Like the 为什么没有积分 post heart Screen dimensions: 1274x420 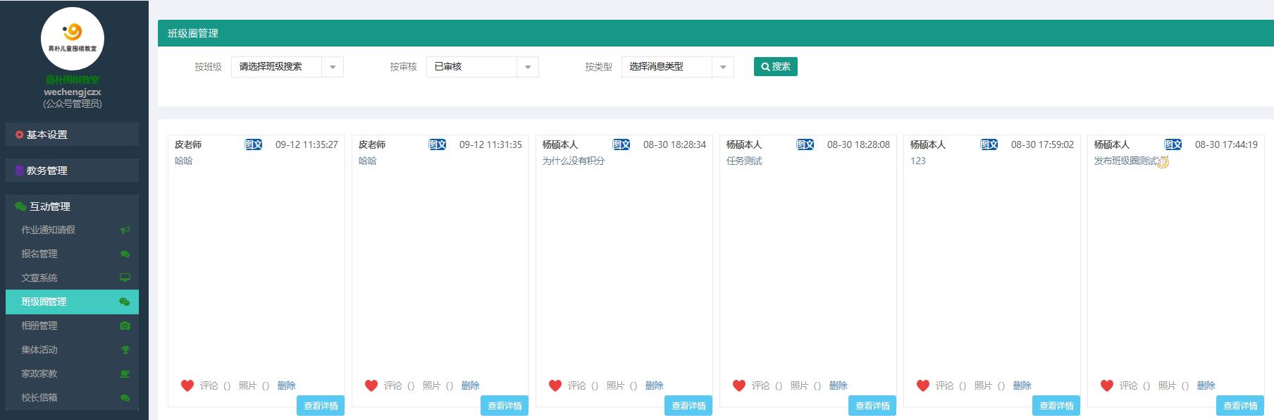(555, 385)
